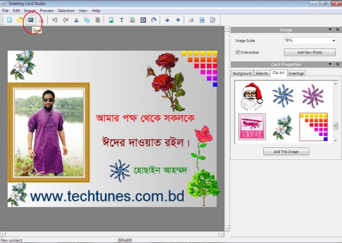Click the canvas vertical scroll-up arrow

(227, 29)
